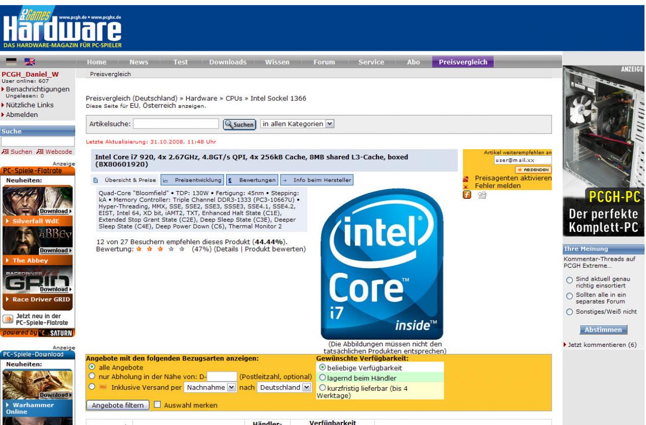
Task: Choose 'Sonstiges/Weiß nicht' poll option
Action: tap(570, 312)
